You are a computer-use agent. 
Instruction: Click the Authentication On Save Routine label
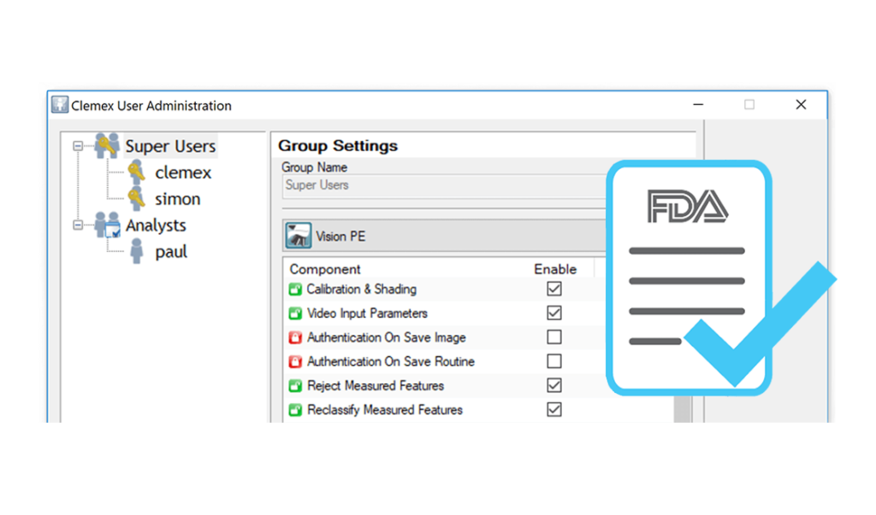tap(390, 361)
